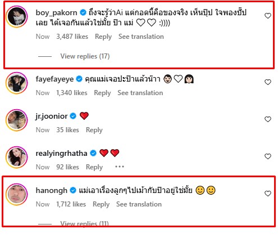
Task: Open boy_pakorn's profile picture
Action: (17, 17)
